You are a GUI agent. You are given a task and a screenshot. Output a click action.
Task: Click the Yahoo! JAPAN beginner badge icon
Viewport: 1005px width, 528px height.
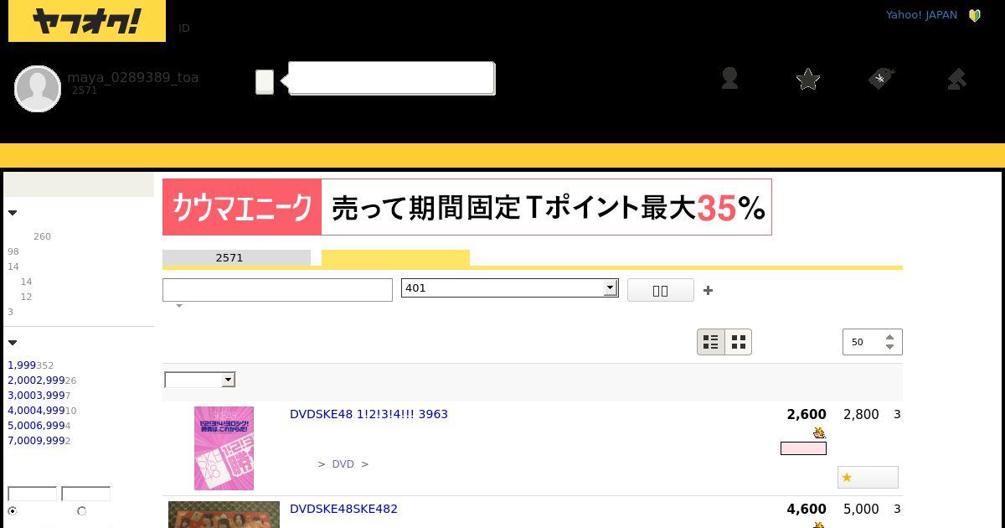975,15
